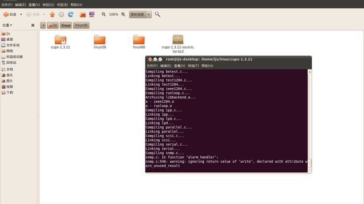
Task: Open the forward history dropdown arrow
Action: click(x=44, y=14)
